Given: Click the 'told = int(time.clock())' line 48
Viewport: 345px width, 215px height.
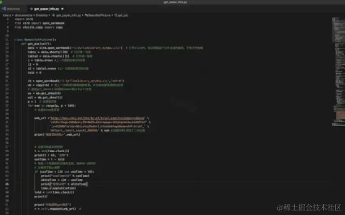Looking at the screenshot, I should point(54,192).
